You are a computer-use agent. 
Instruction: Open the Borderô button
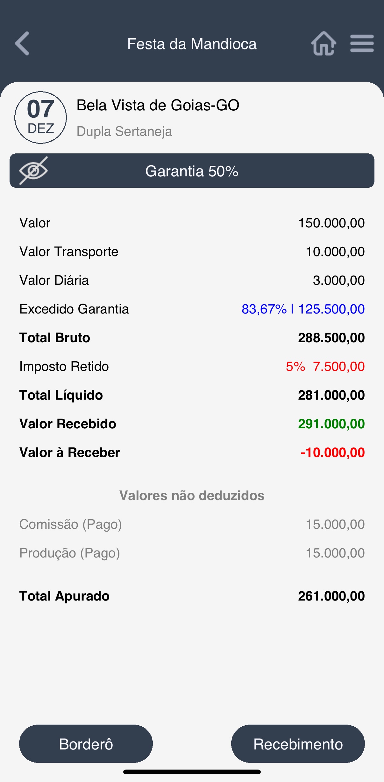point(86,744)
